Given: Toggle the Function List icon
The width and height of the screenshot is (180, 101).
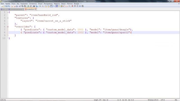Looking at the screenshot, I should (x=64, y=6).
